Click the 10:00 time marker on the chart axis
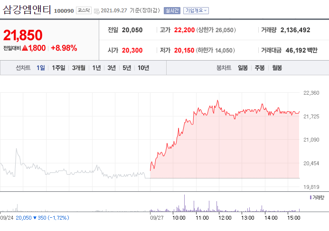The width and height of the screenshot is (329, 231). (x=179, y=218)
